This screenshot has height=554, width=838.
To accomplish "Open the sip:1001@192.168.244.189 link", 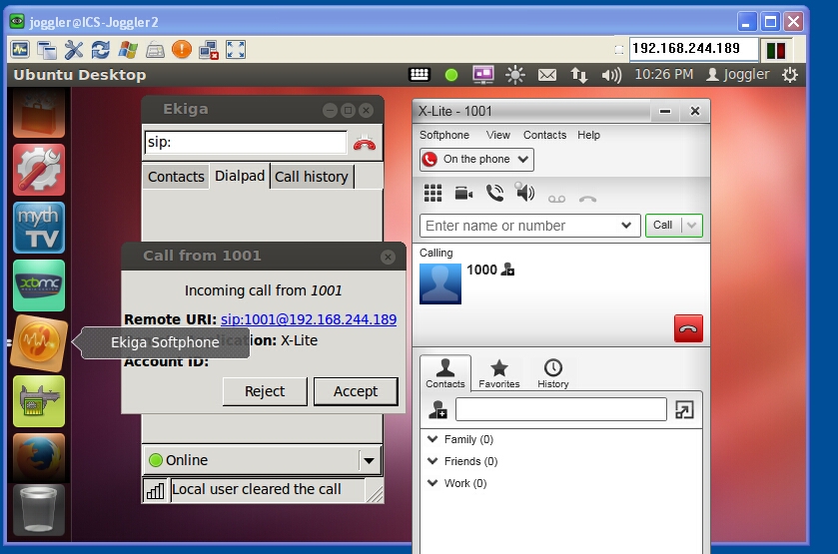I will [309, 319].
